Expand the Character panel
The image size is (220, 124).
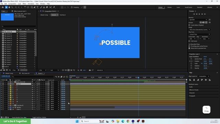[192, 93]
